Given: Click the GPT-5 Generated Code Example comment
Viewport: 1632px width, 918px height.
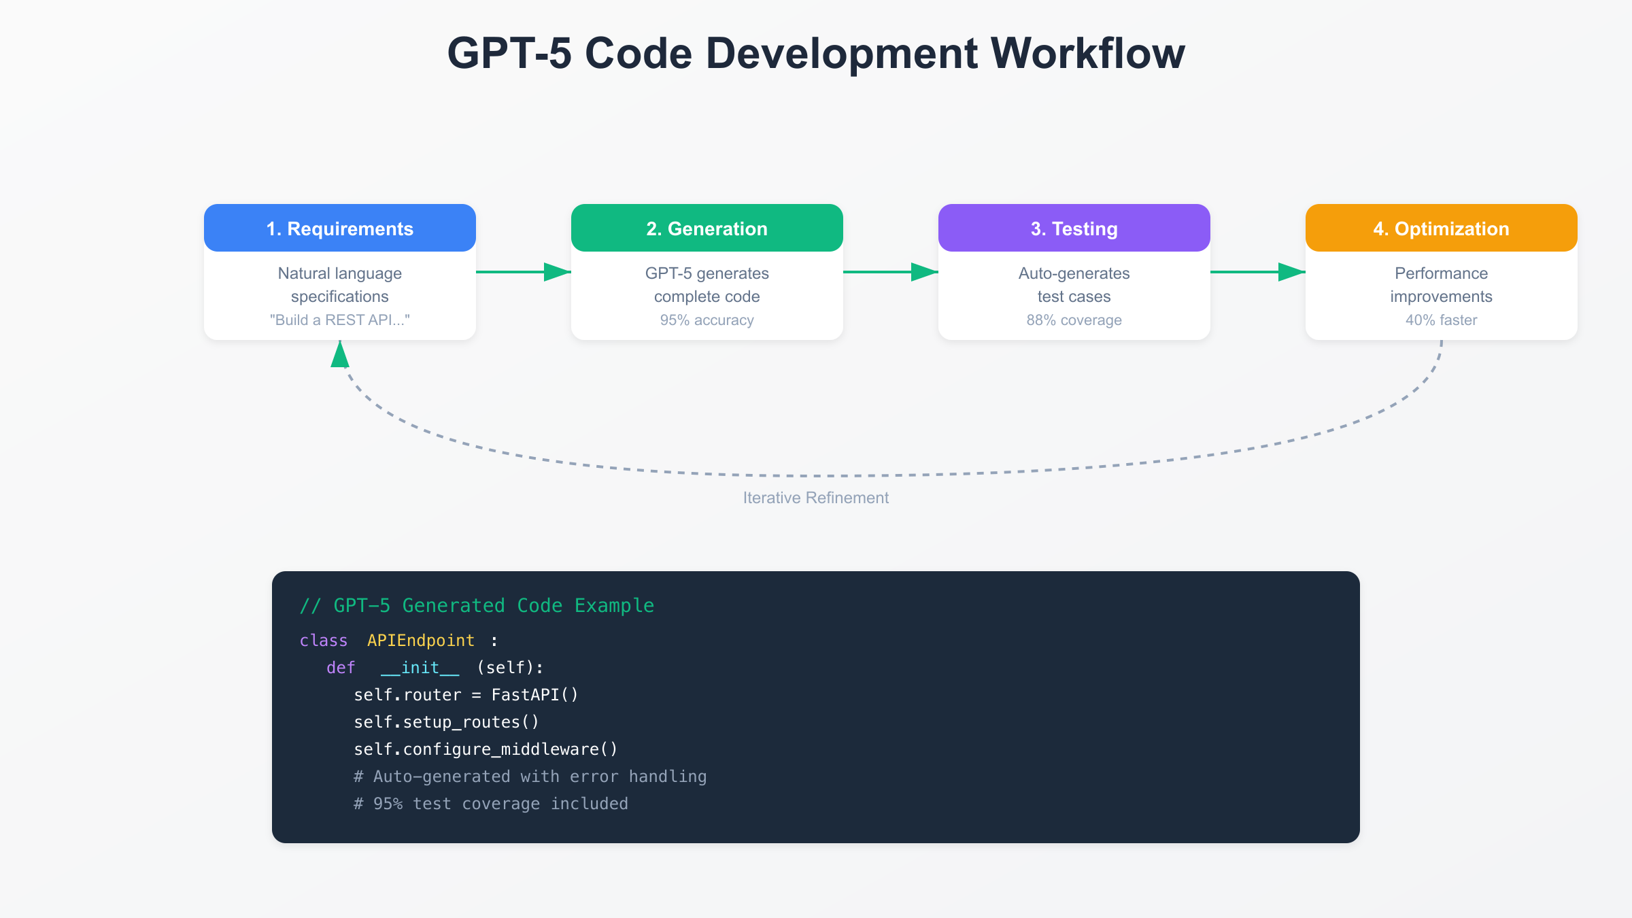Looking at the screenshot, I should pyautogui.click(x=477, y=605).
